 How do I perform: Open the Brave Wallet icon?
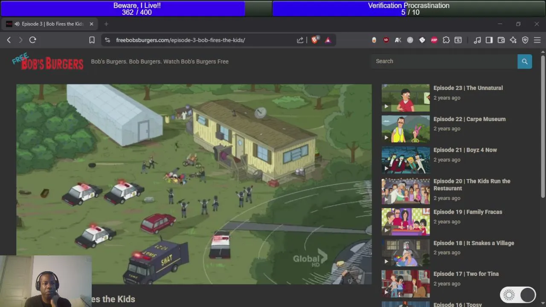(x=501, y=40)
